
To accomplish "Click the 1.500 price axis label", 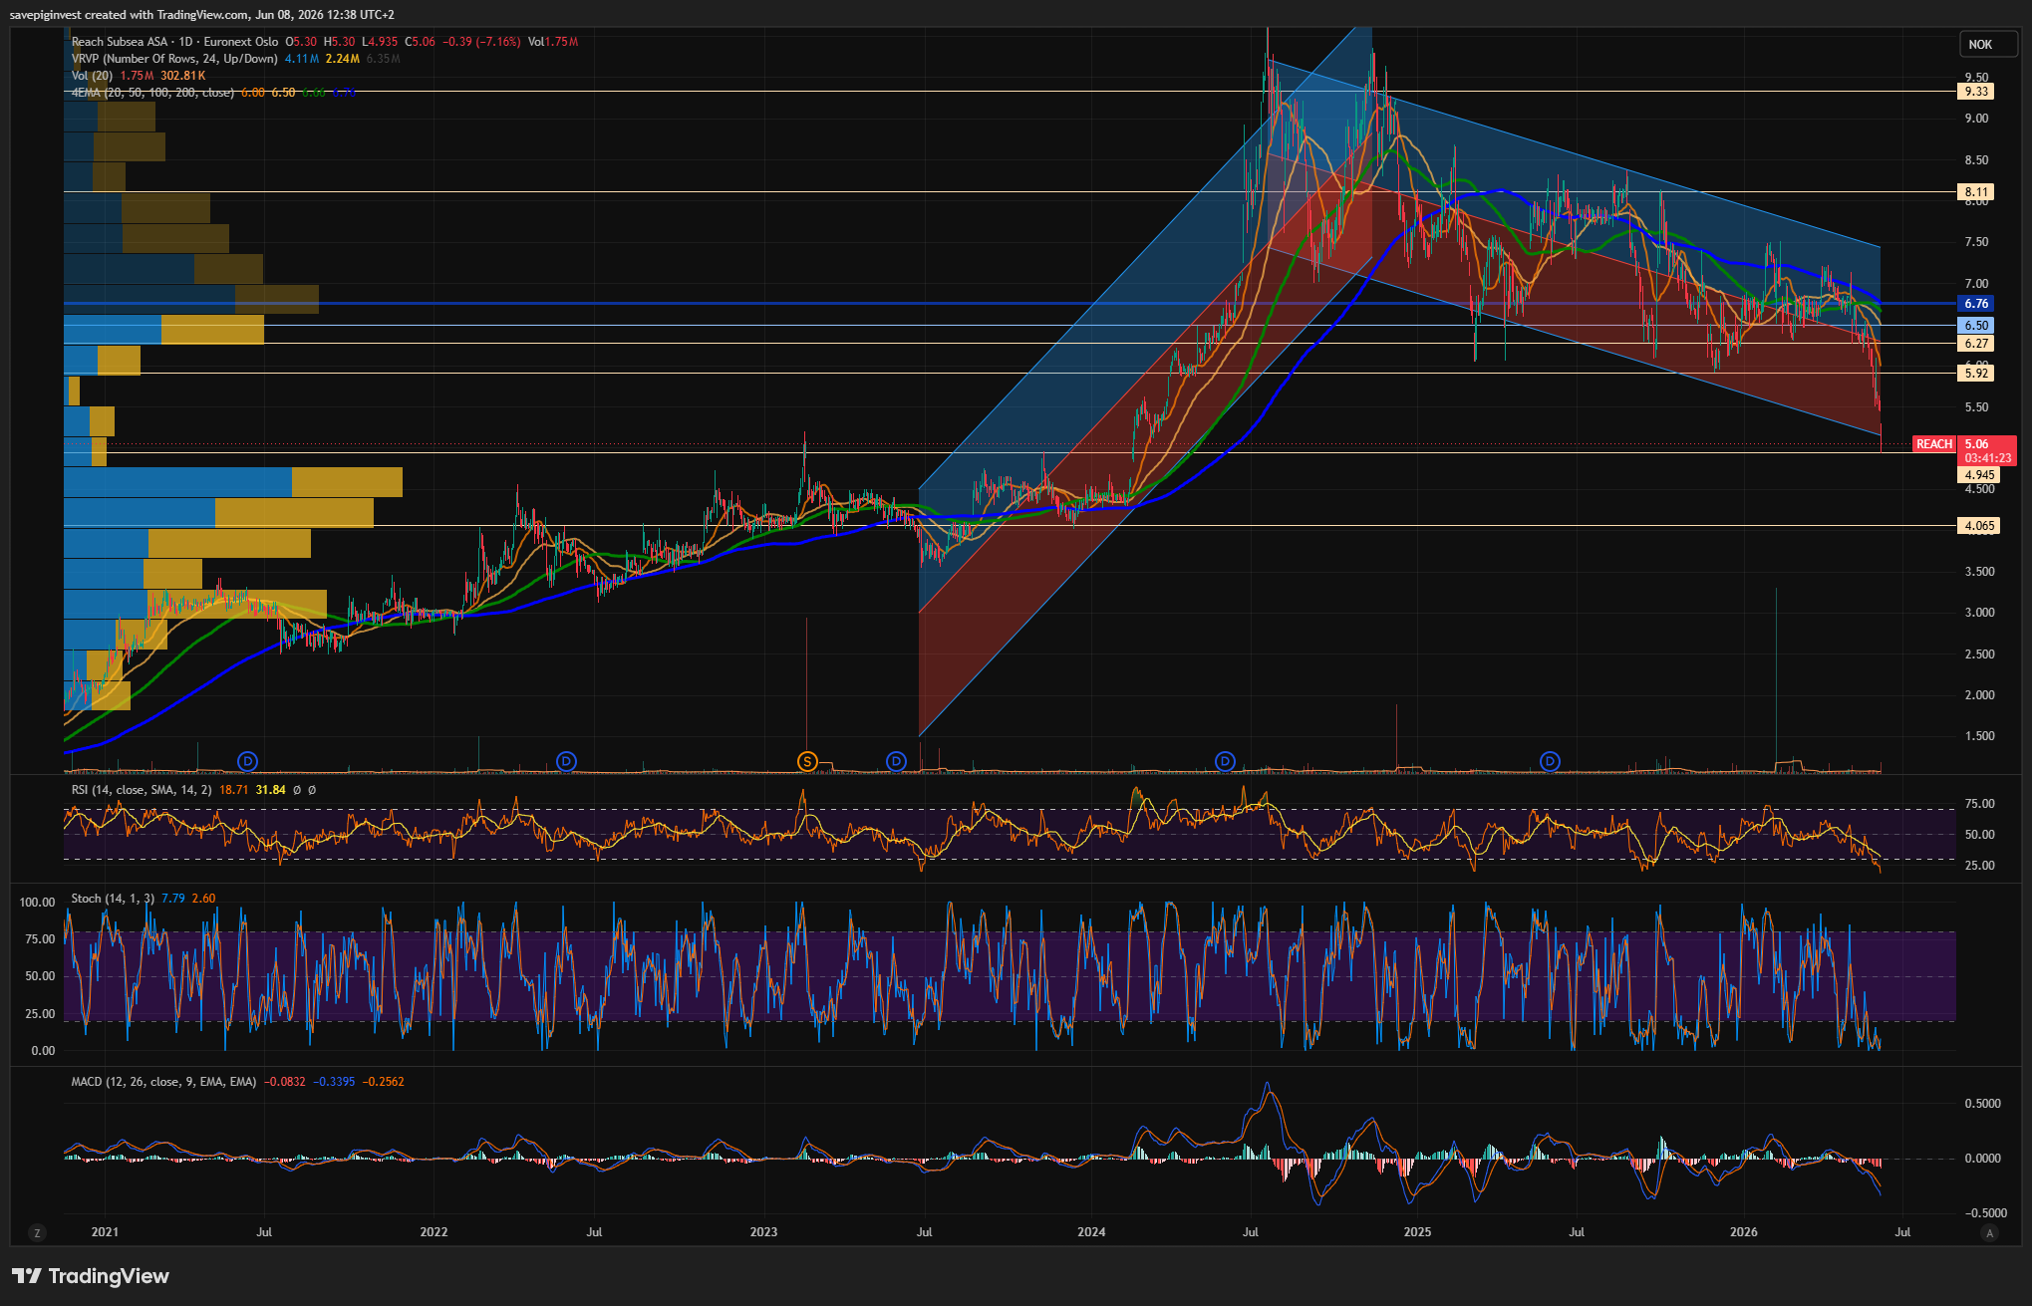I will [x=1979, y=736].
